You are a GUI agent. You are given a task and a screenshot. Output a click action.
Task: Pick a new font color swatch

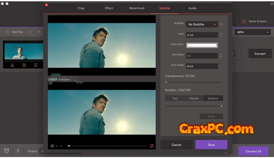pyautogui.click(x=202, y=45)
